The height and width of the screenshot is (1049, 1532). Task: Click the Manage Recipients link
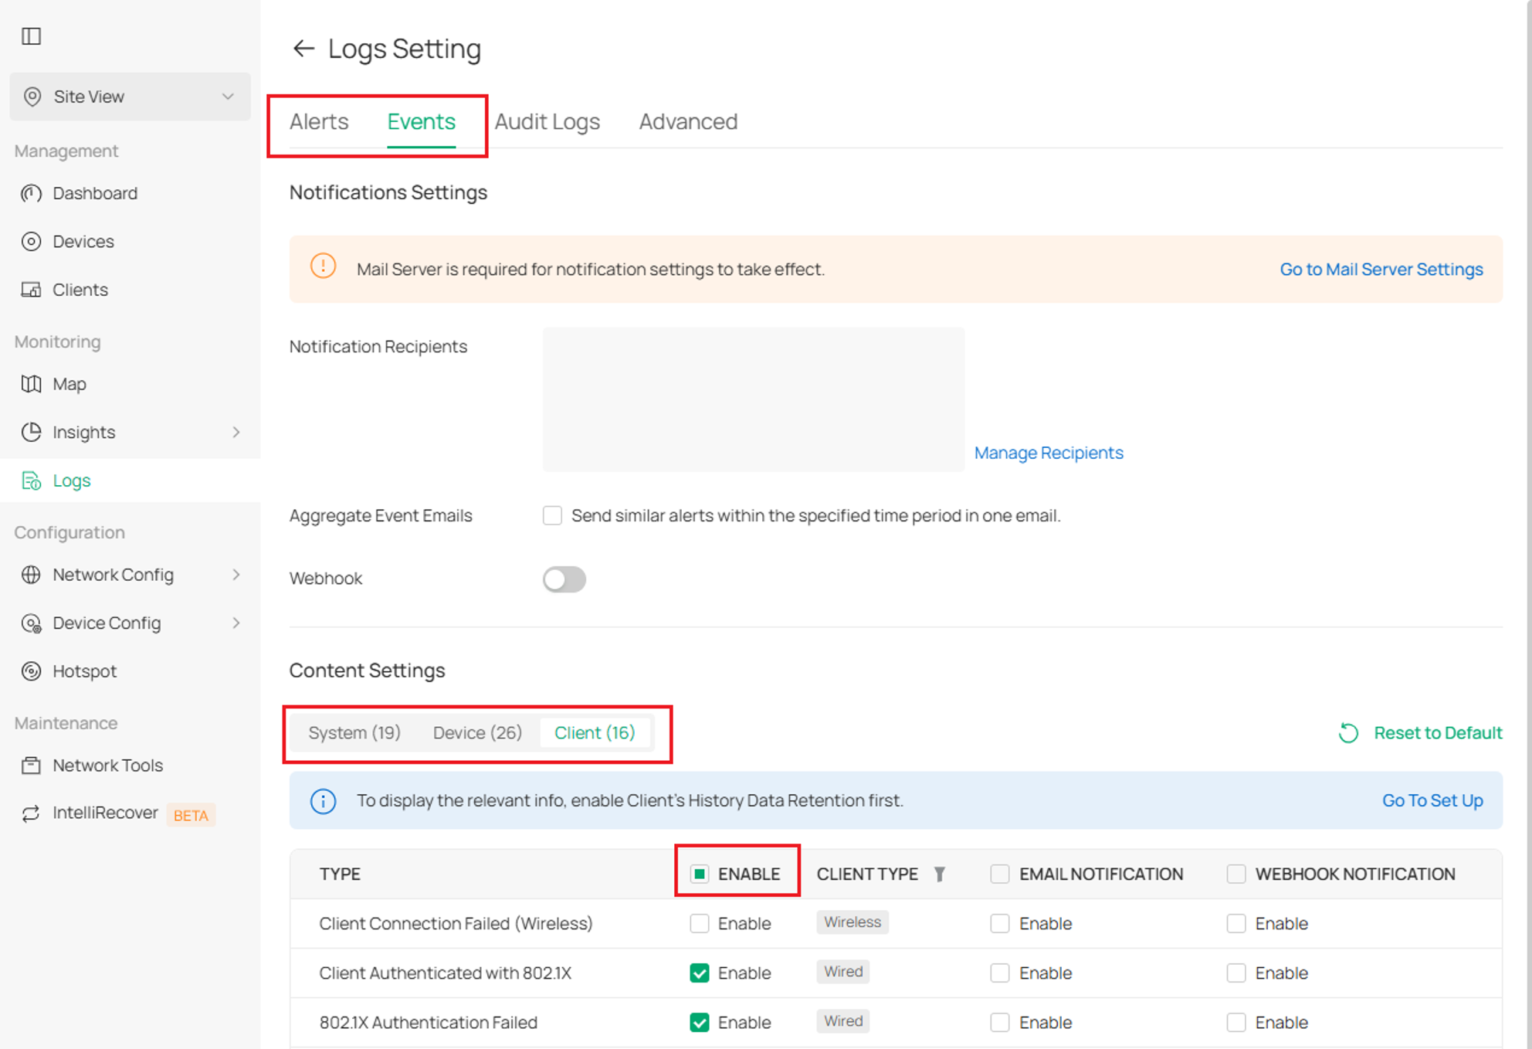coord(1049,453)
